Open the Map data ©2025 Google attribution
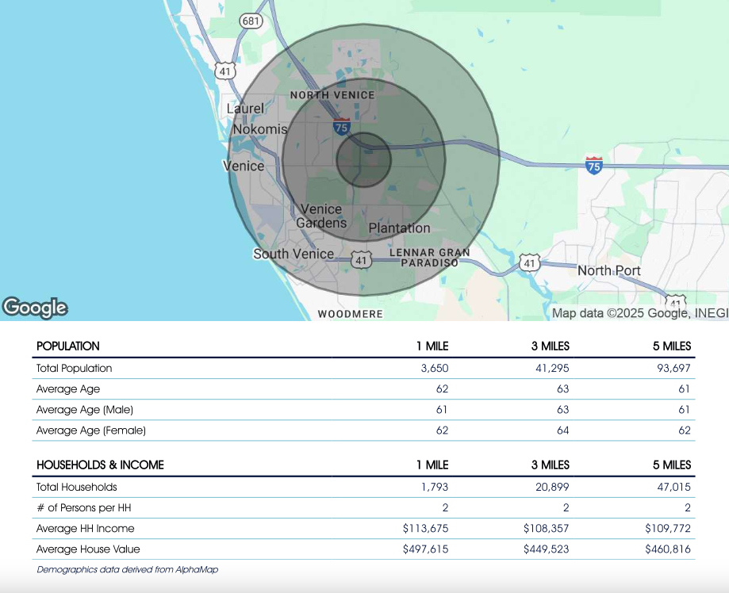The height and width of the screenshot is (593, 729). point(639,313)
